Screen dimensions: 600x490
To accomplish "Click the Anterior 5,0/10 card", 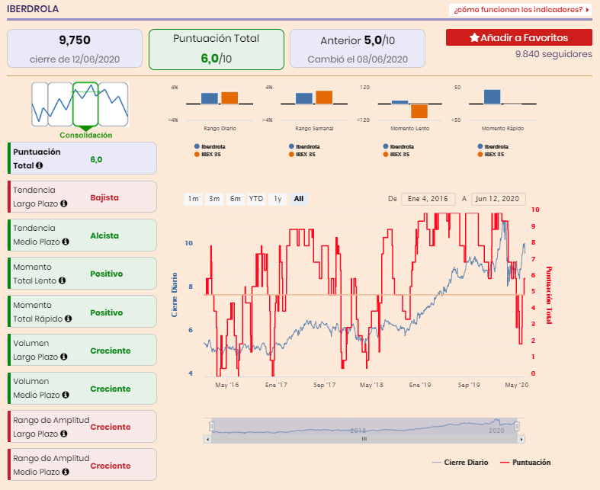I will coord(358,49).
